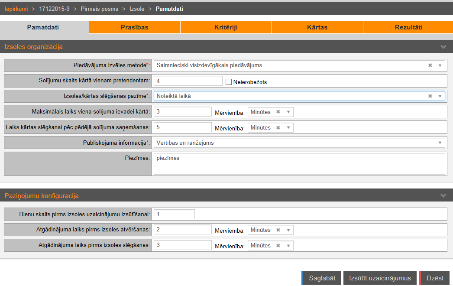The image size is (453, 286).
Task: Open the Kritēriji tab
Action: coord(226,27)
